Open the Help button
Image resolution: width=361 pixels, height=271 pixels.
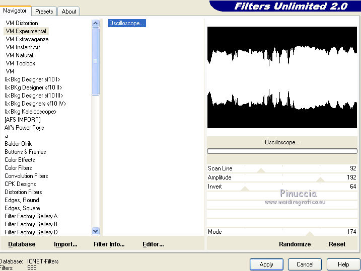point(343,264)
